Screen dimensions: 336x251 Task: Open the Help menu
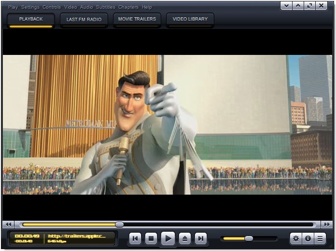[x=147, y=7]
